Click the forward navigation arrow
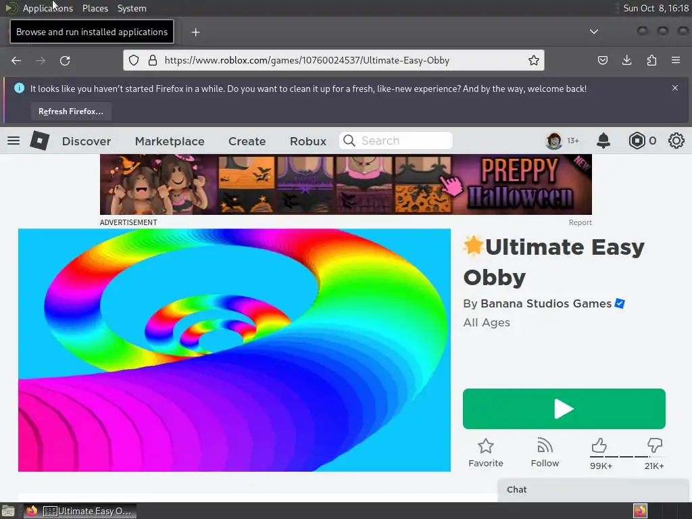Image resolution: width=692 pixels, height=519 pixels. [x=41, y=60]
